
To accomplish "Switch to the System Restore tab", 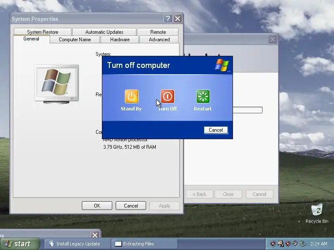I will [43, 32].
